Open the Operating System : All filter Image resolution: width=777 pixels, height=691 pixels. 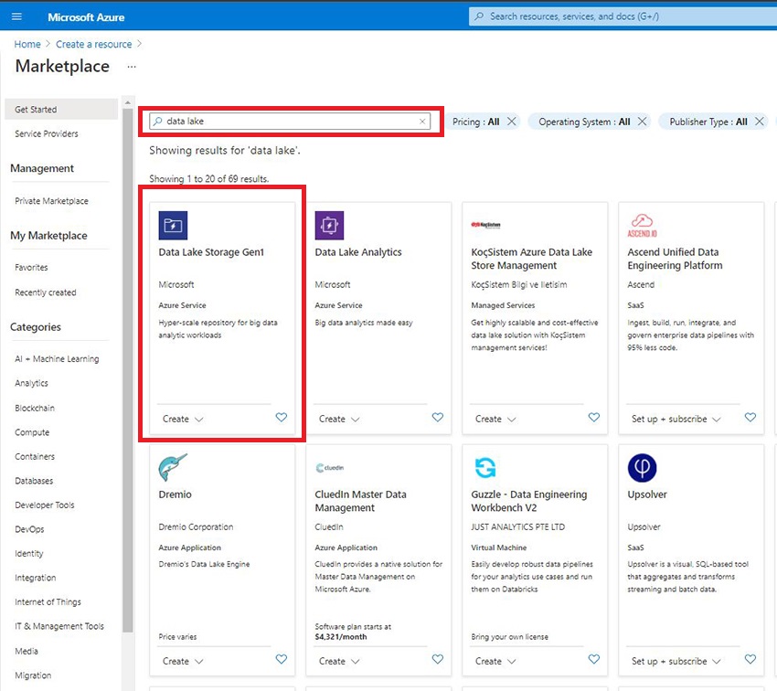[x=584, y=122]
